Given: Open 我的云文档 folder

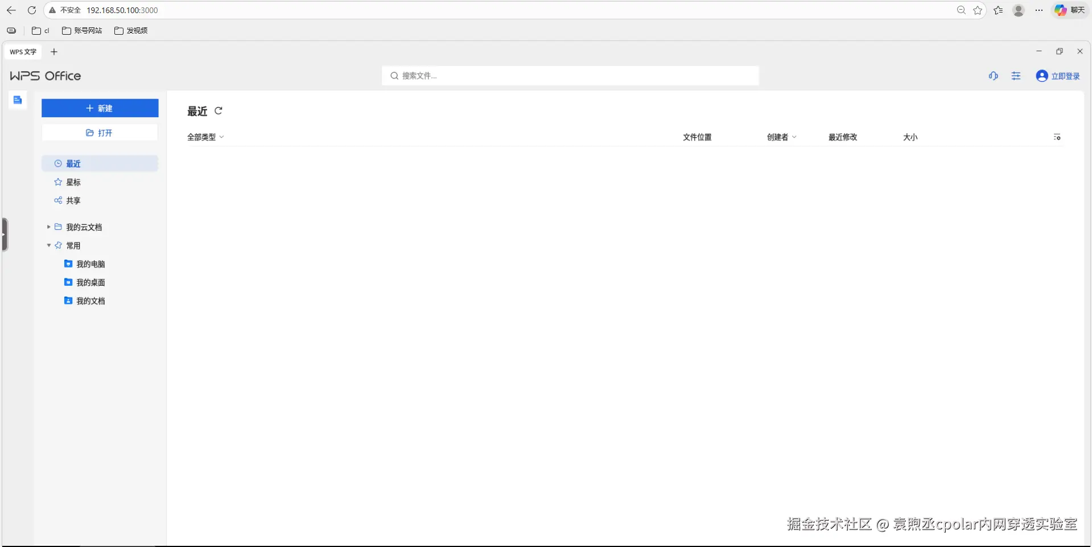Looking at the screenshot, I should (84, 227).
